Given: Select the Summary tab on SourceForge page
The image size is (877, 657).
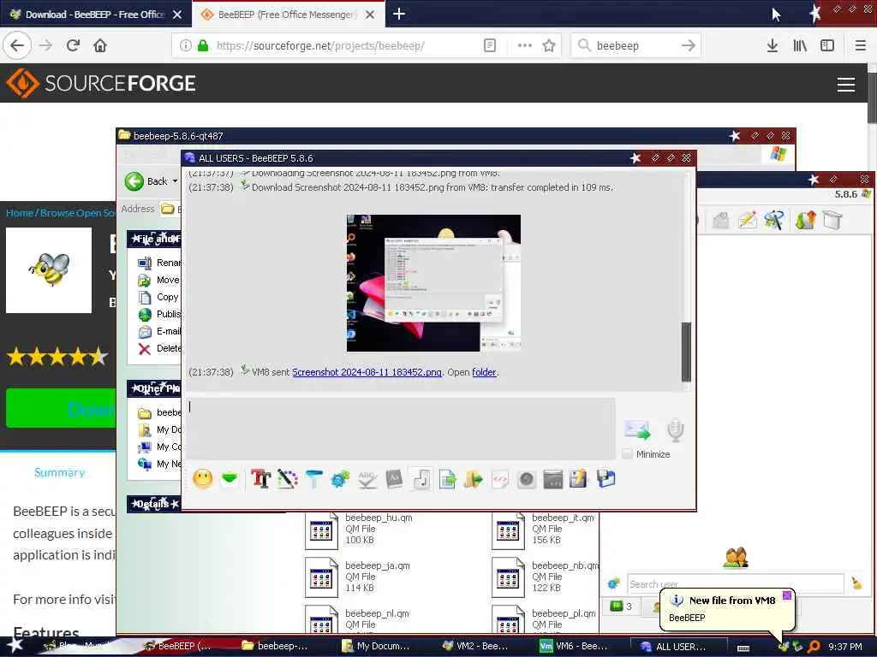Looking at the screenshot, I should (x=59, y=472).
